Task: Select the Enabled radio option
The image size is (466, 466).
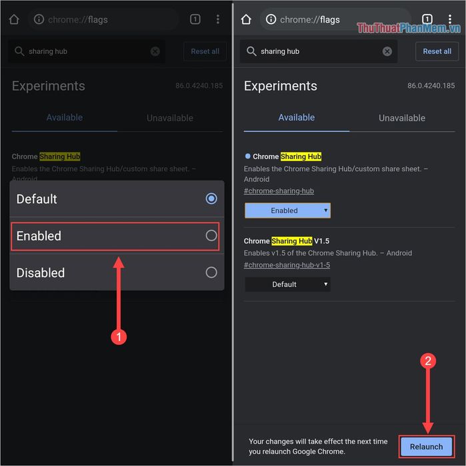Action: coord(211,236)
